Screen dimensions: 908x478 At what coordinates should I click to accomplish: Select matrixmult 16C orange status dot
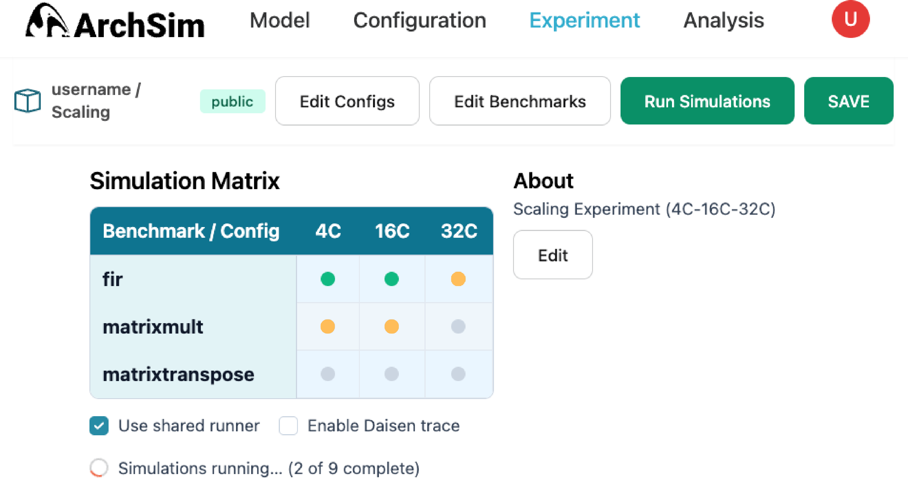click(x=391, y=326)
